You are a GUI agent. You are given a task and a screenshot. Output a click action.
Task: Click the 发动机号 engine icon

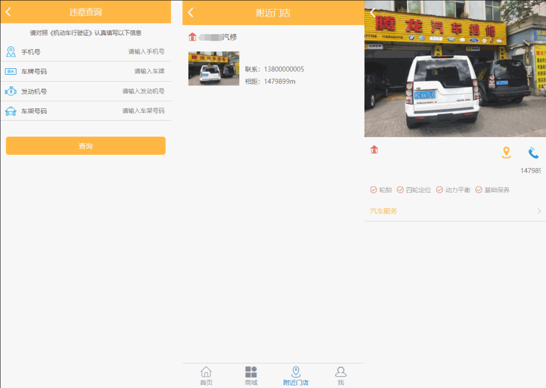tap(12, 91)
